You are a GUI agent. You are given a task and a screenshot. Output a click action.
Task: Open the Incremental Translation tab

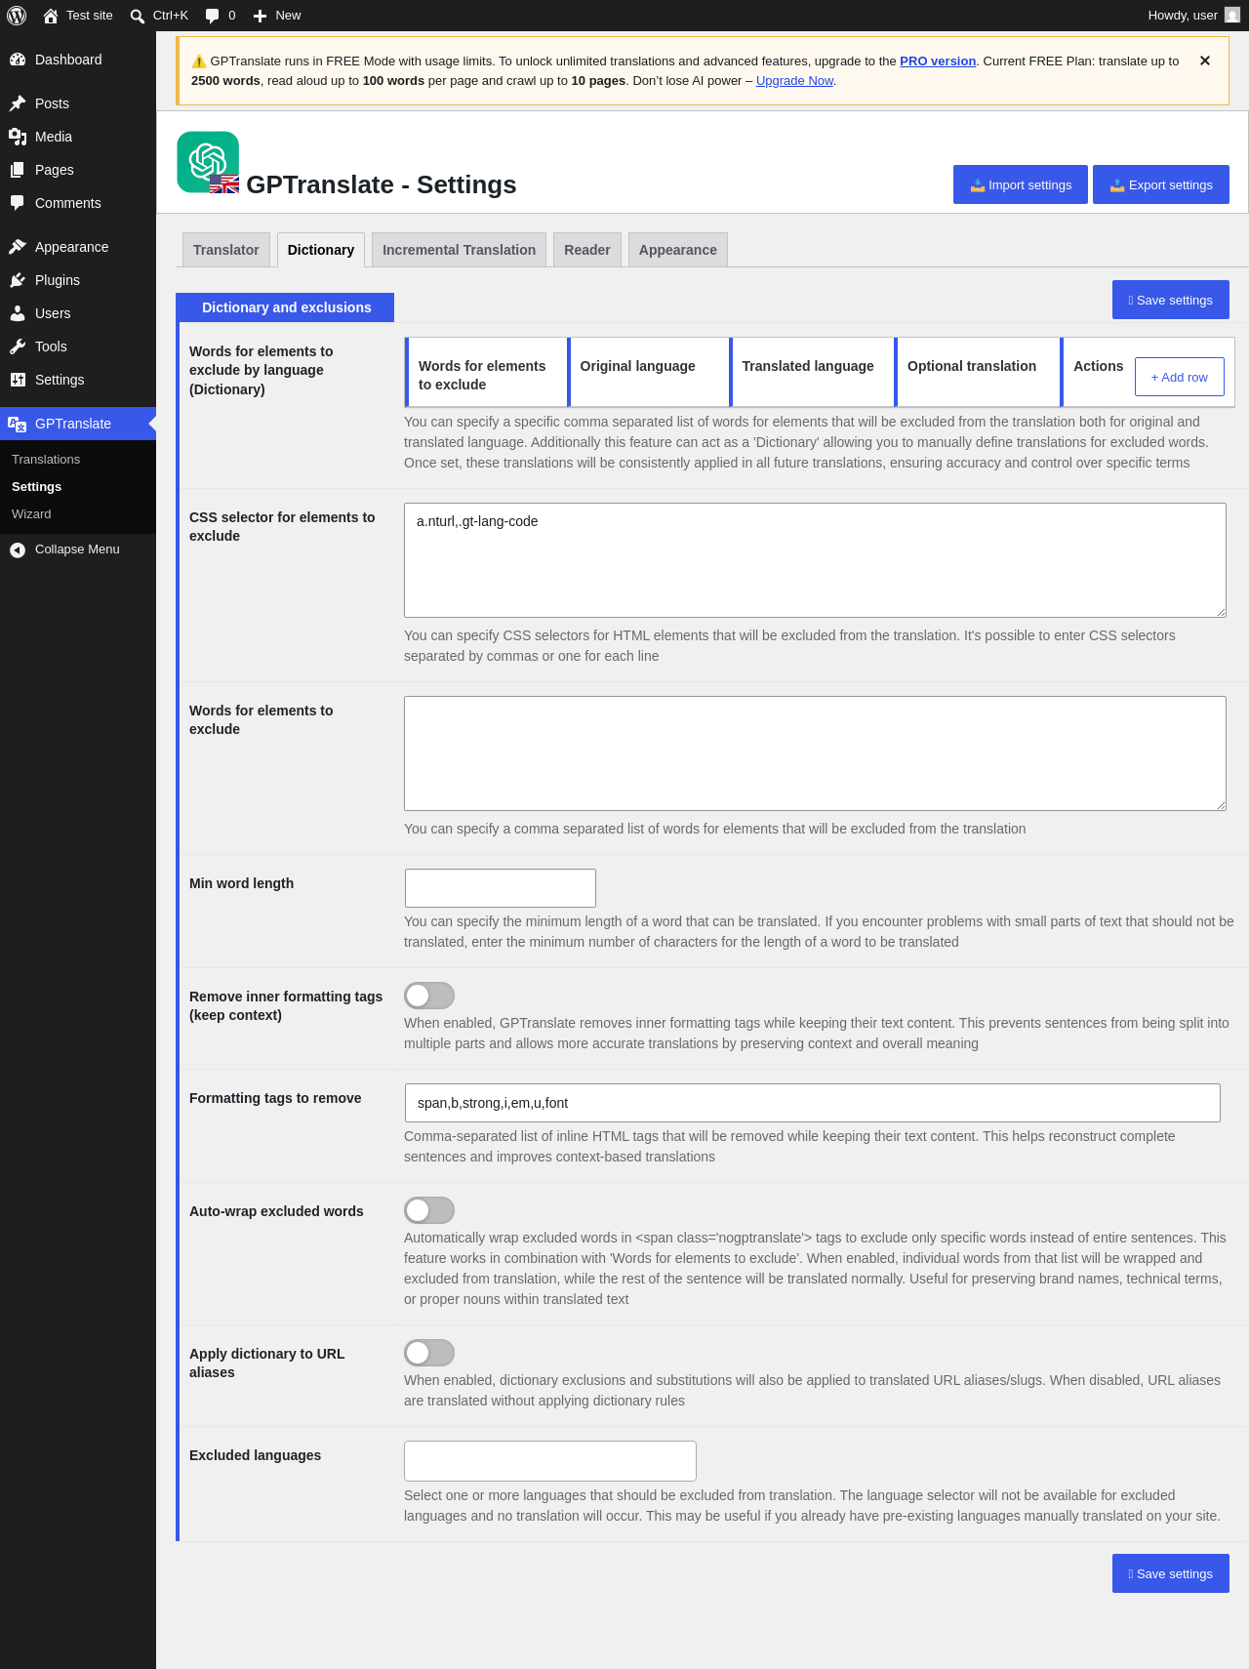tap(459, 250)
